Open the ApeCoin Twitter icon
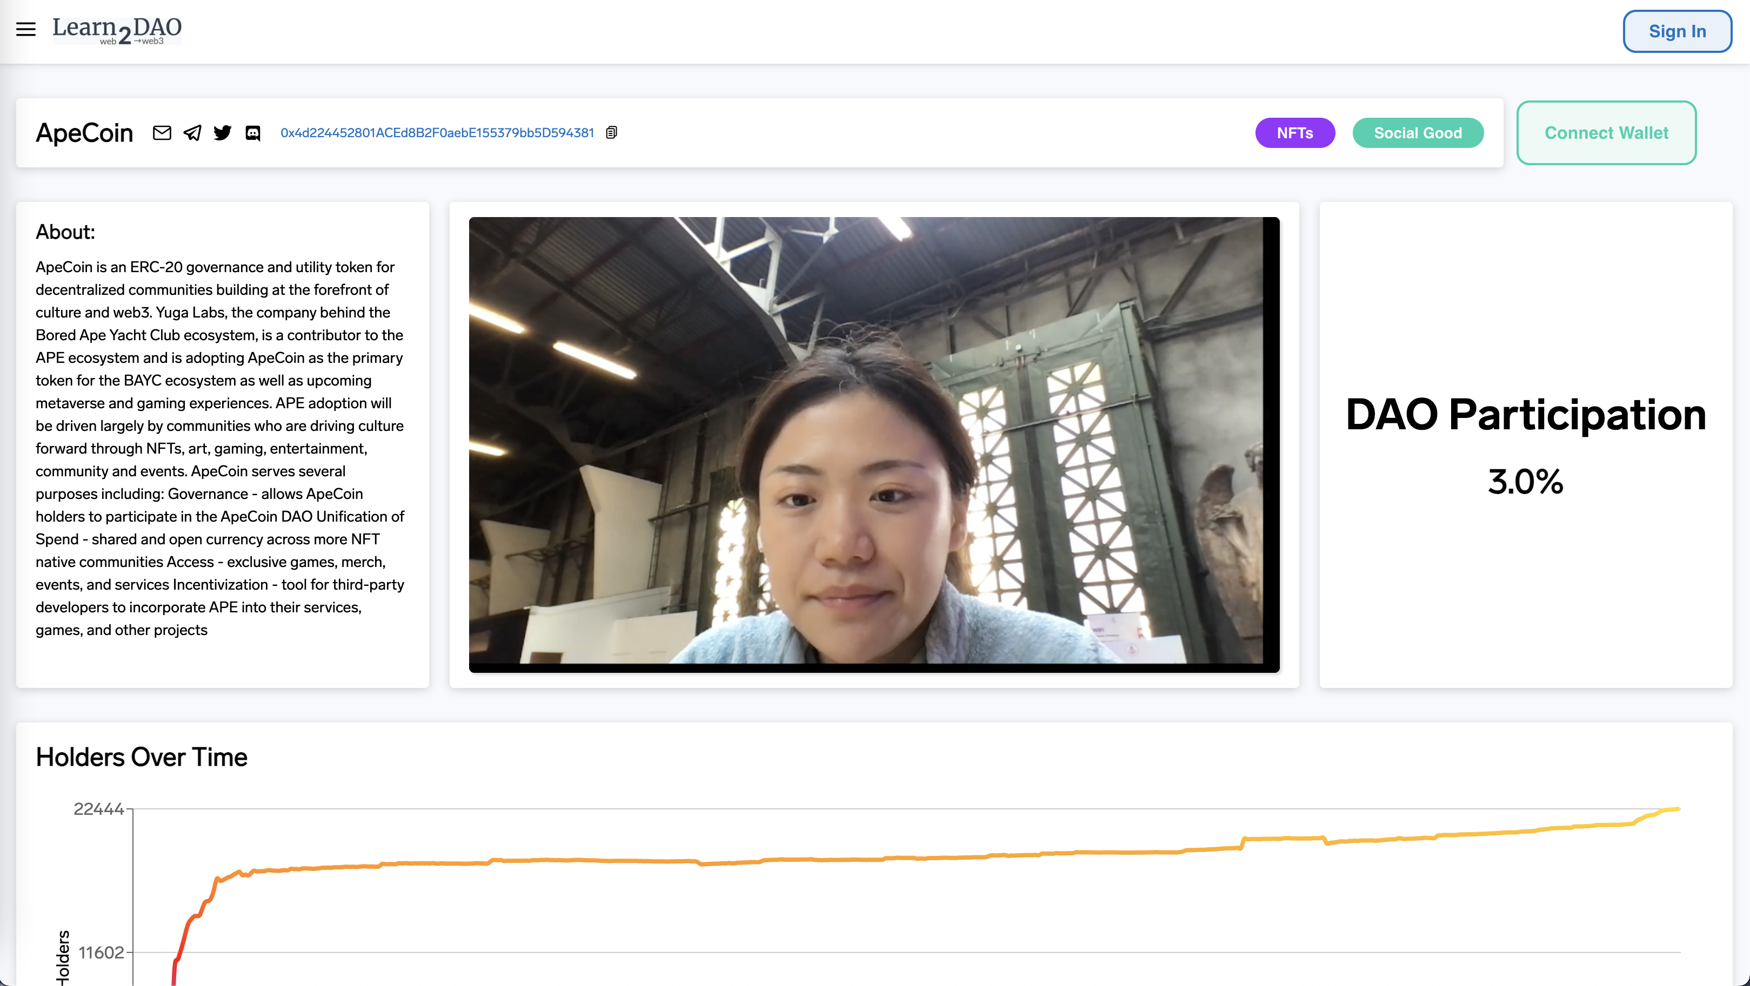Viewport: 1750px width, 986px height. [222, 133]
